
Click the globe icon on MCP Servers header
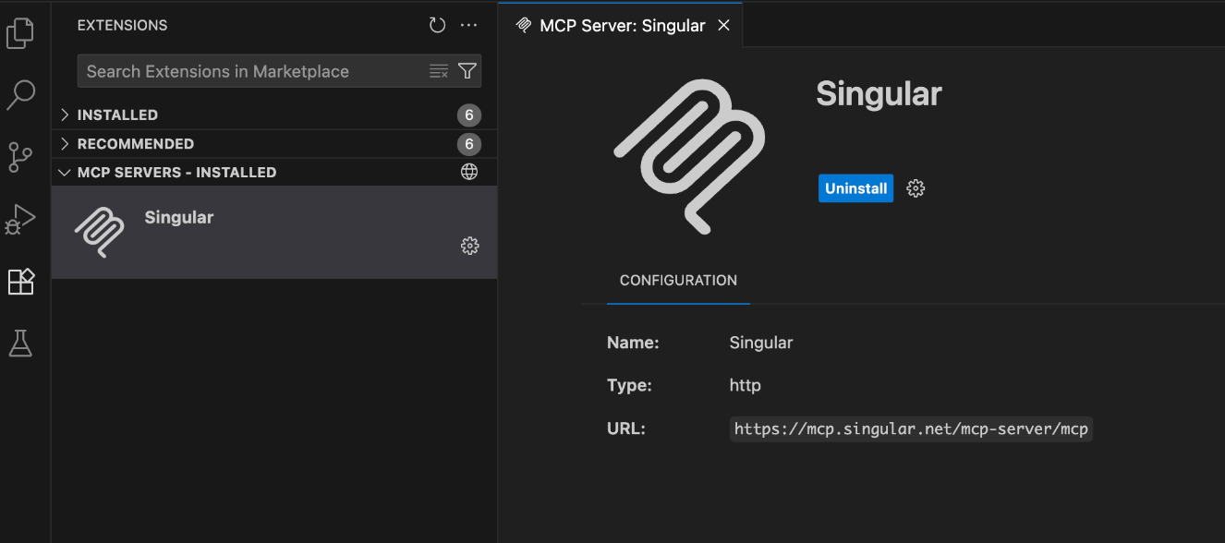(x=469, y=172)
